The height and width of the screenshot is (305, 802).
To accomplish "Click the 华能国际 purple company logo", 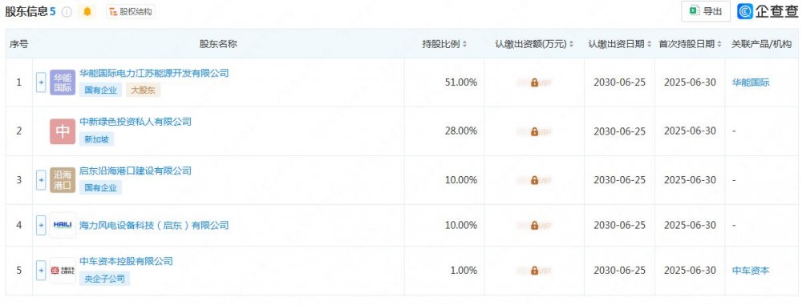I will pos(63,82).
